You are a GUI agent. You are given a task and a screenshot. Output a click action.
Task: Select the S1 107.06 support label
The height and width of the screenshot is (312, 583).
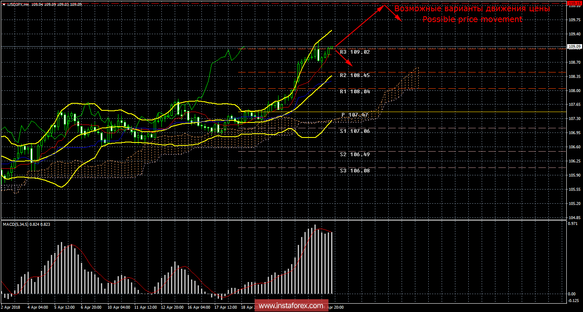pos(354,131)
